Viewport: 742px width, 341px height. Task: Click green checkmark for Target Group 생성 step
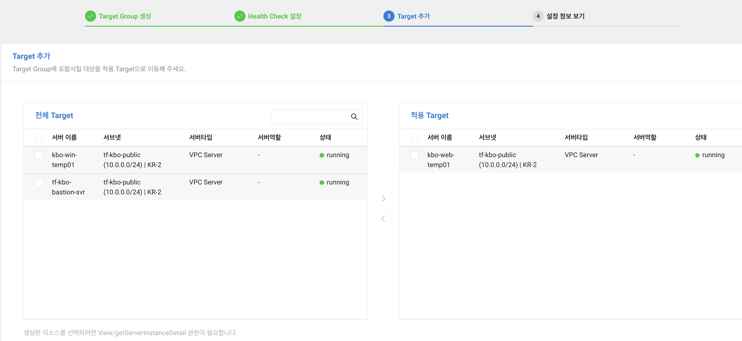(91, 16)
